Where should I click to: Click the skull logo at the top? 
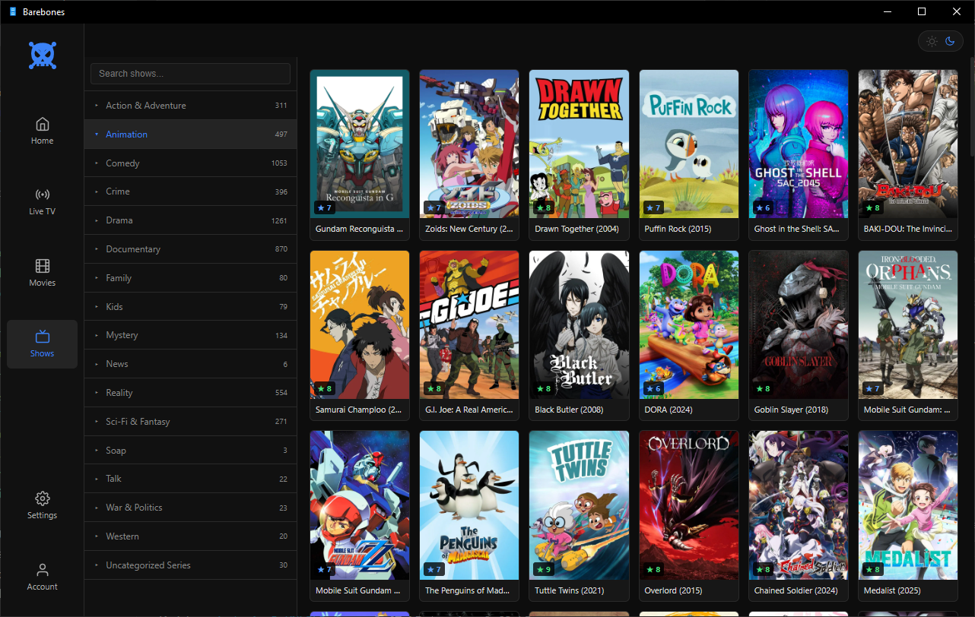[42, 55]
